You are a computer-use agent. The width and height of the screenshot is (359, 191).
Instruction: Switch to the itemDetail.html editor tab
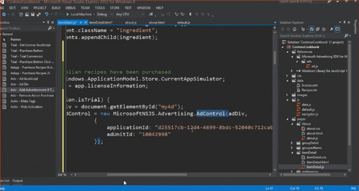point(101,22)
